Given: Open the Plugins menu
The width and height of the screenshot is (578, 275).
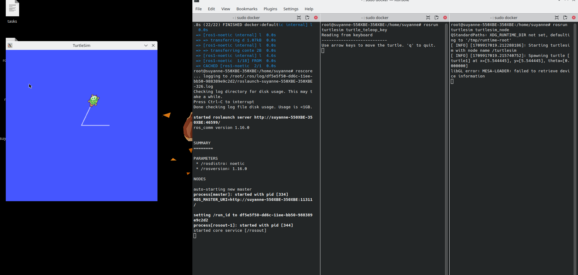Looking at the screenshot, I should point(270,9).
